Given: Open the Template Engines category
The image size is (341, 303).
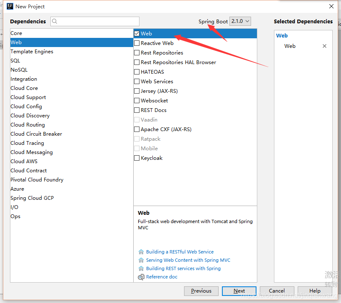Looking at the screenshot, I should (72, 52).
